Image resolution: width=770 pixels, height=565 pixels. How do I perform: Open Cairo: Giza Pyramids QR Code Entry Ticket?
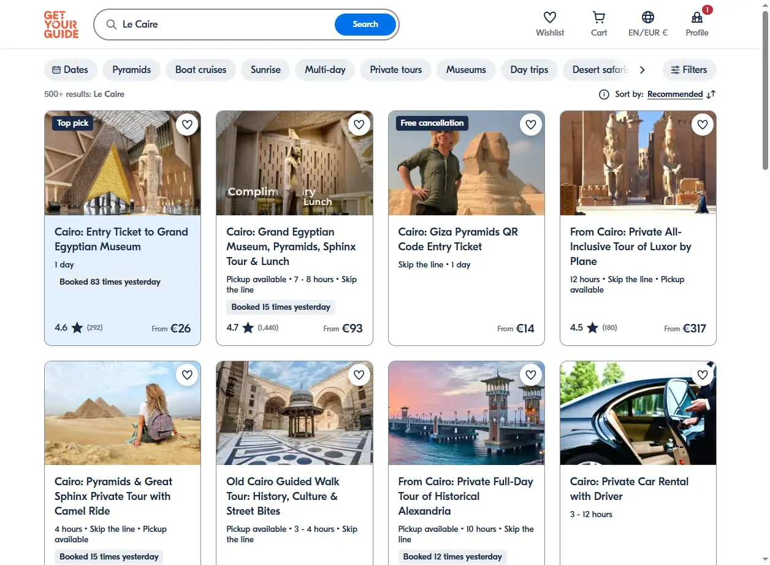coord(458,239)
